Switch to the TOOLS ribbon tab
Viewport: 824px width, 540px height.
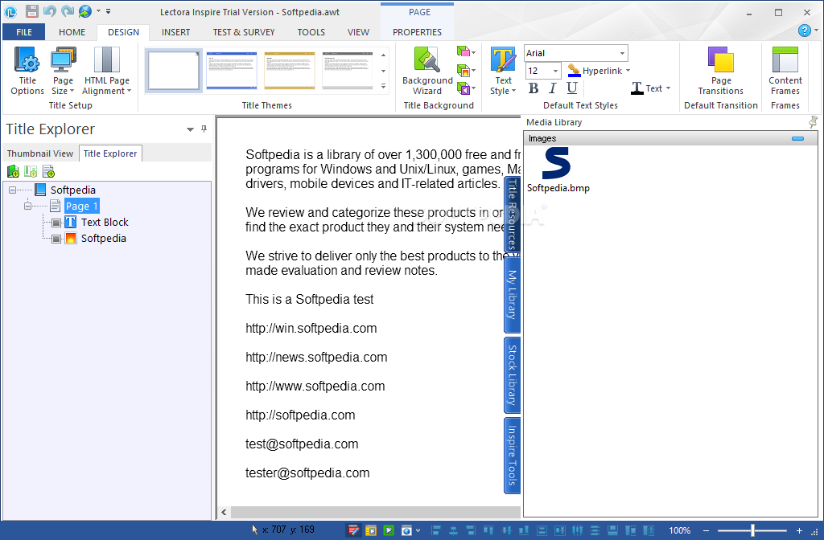(311, 32)
